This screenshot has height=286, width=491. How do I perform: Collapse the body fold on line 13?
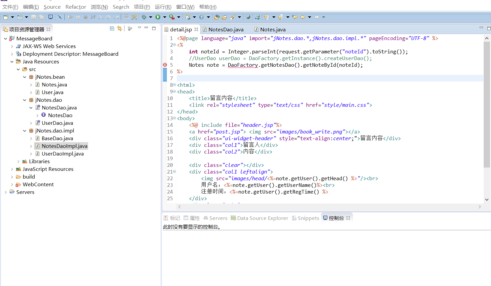point(175,118)
